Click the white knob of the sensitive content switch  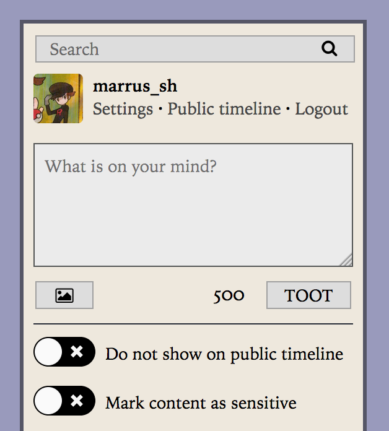point(48,401)
